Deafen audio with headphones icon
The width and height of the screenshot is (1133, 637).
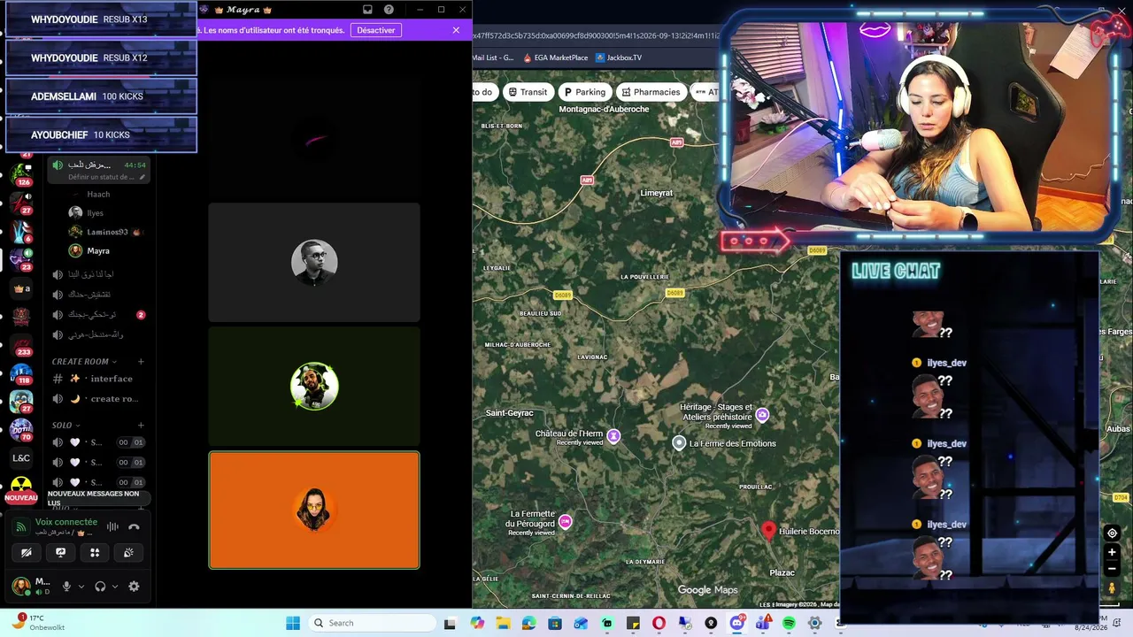coord(100,586)
